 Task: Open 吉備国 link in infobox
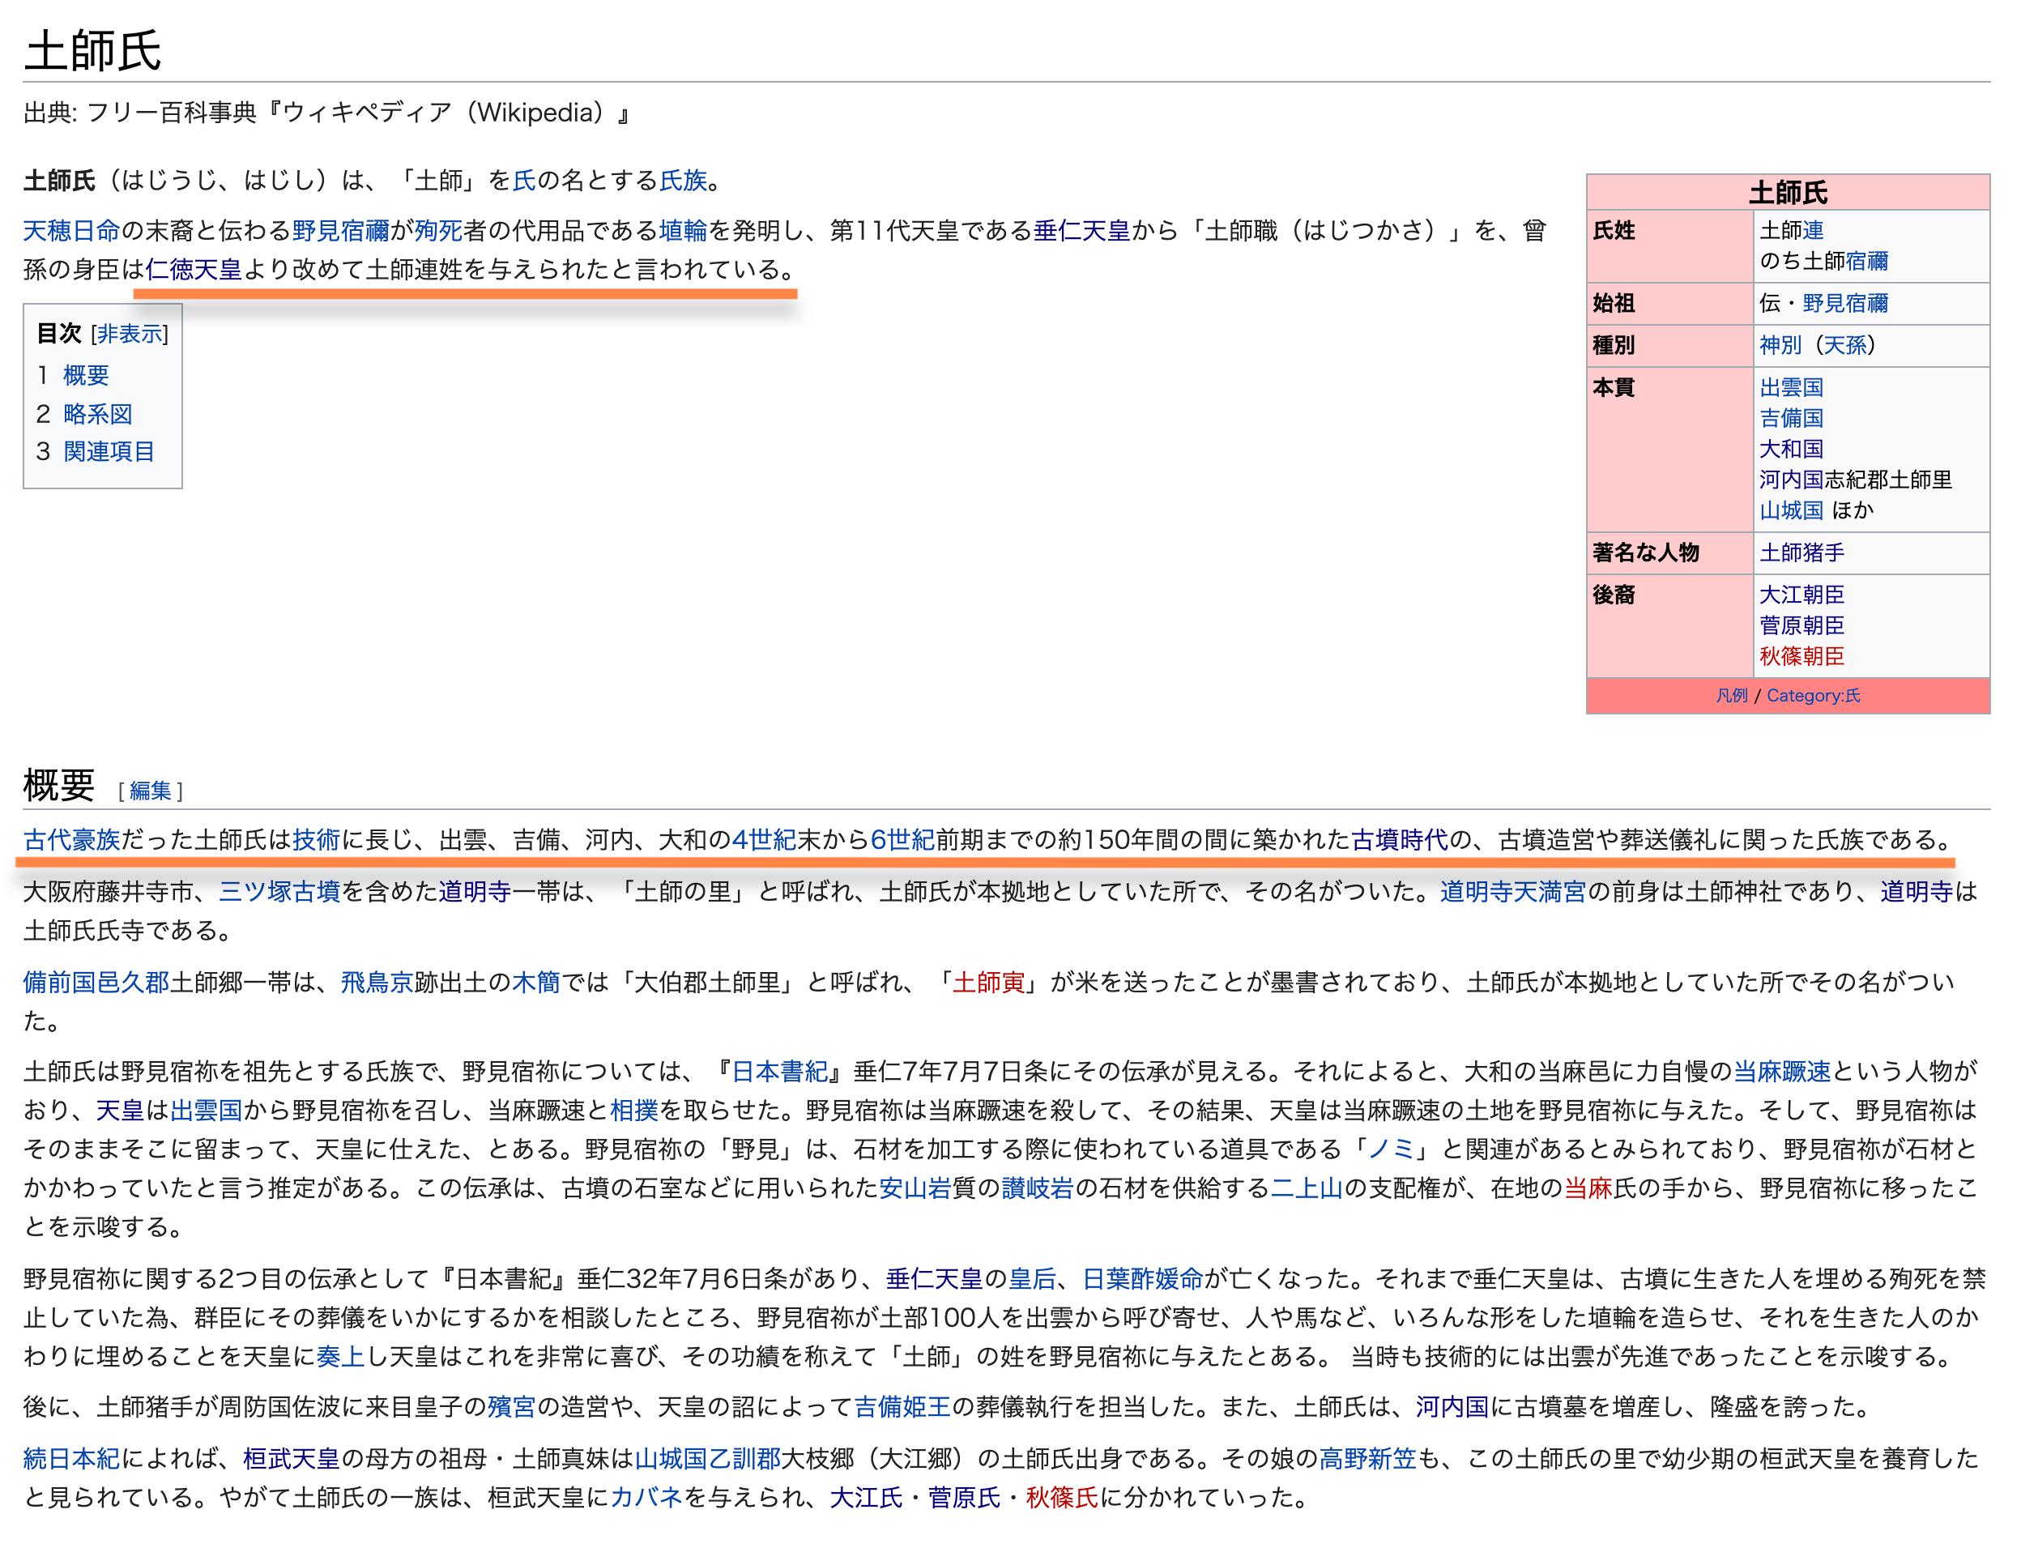tap(1792, 417)
